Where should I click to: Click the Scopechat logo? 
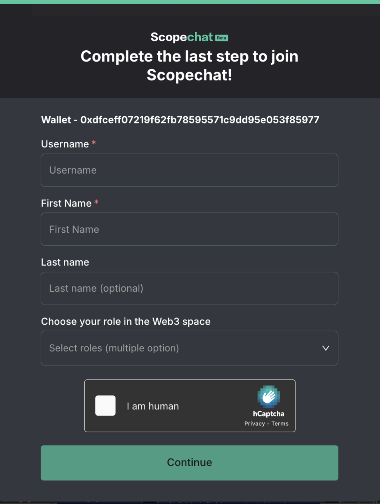(x=182, y=37)
